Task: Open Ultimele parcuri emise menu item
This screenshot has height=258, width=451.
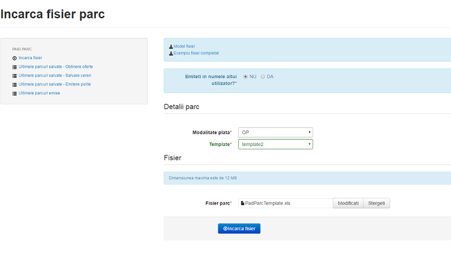Action: (x=39, y=93)
